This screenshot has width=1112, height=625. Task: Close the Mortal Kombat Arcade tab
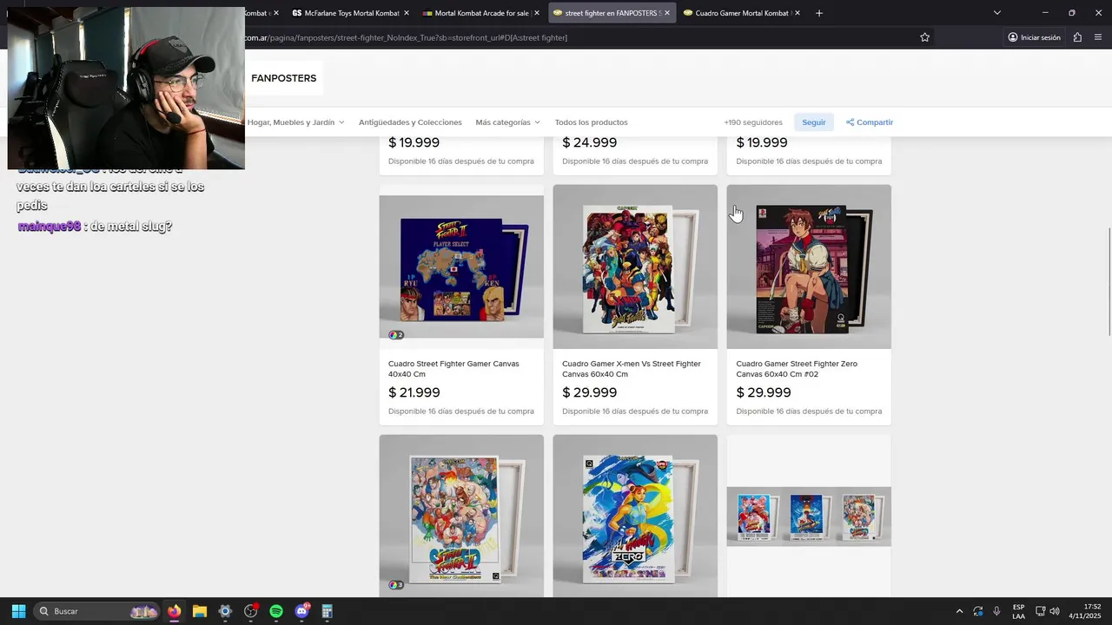pyautogui.click(x=537, y=13)
